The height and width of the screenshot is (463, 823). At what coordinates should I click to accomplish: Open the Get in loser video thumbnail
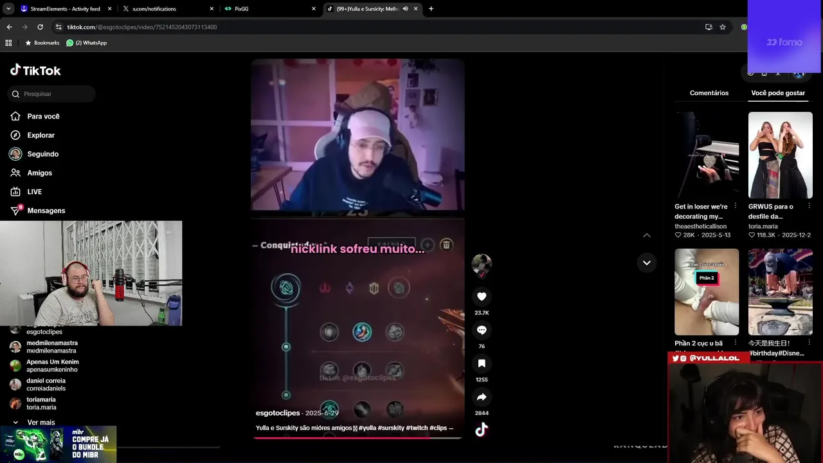point(707,155)
